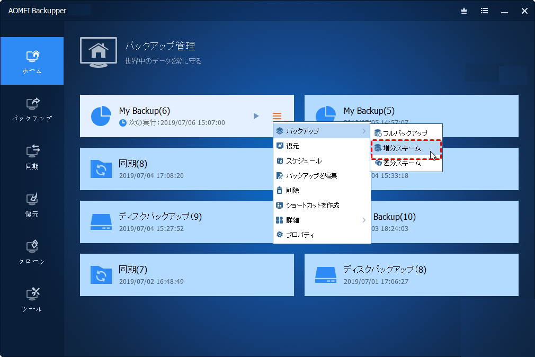Click the sync folder icon of 同期(7)

pyautogui.click(x=101, y=275)
